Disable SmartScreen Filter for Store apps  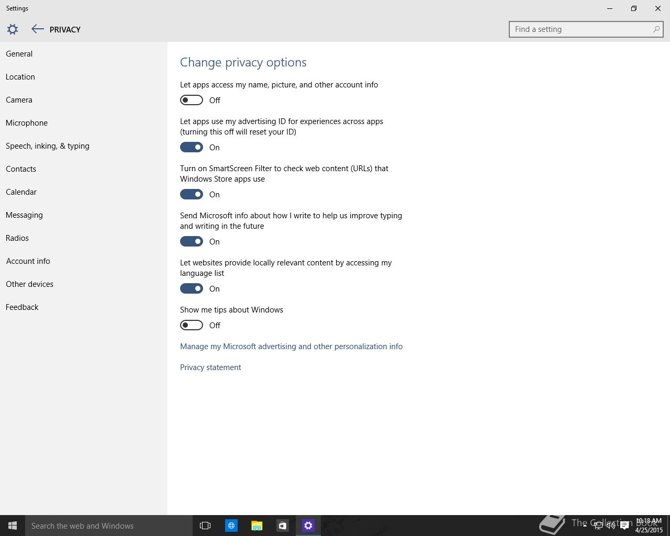pyautogui.click(x=192, y=194)
